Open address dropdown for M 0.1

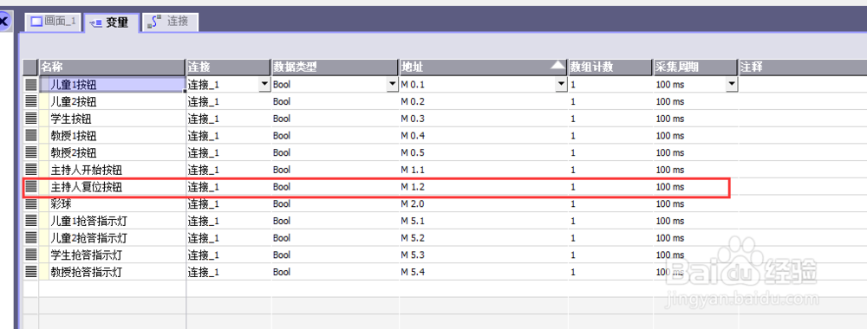tap(561, 85)
